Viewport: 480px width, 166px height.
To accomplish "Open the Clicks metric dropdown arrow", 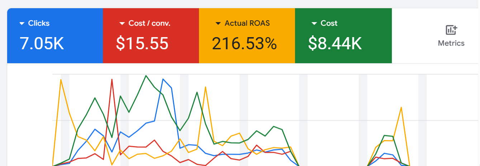I will [x=22, y=24].
